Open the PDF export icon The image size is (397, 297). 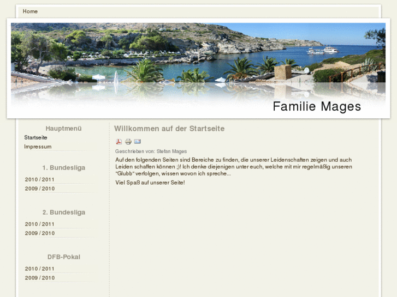(119, 142)
